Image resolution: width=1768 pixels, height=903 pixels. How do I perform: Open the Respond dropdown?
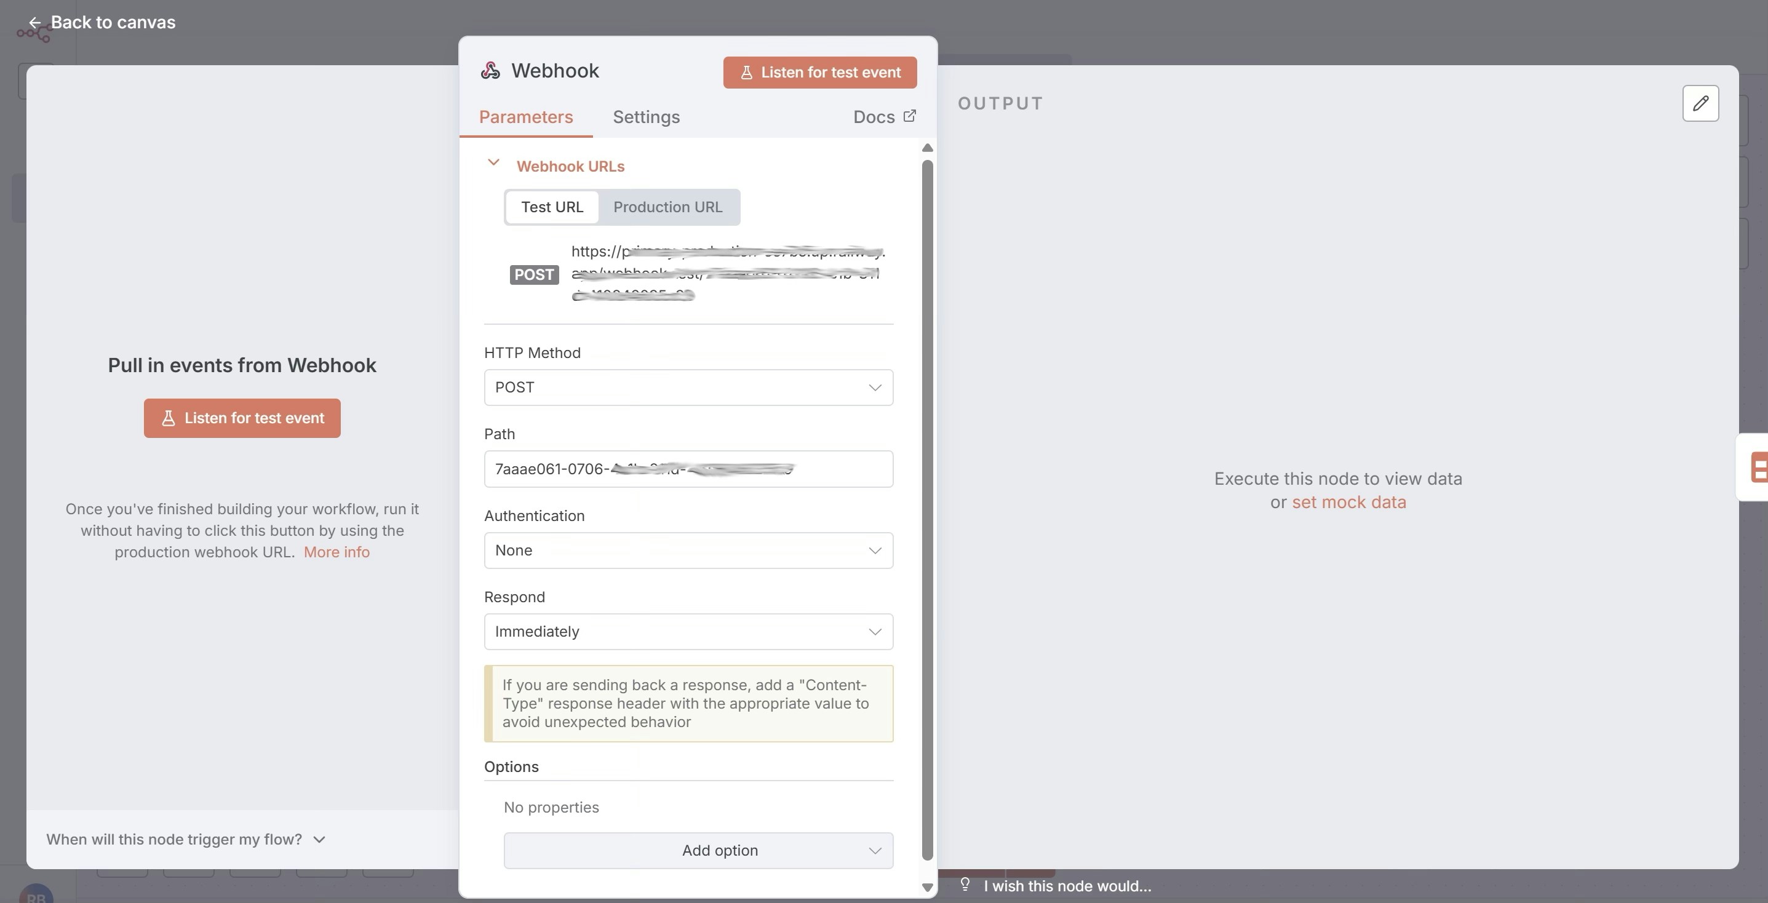pyautogui.click(x=688, y=631)
